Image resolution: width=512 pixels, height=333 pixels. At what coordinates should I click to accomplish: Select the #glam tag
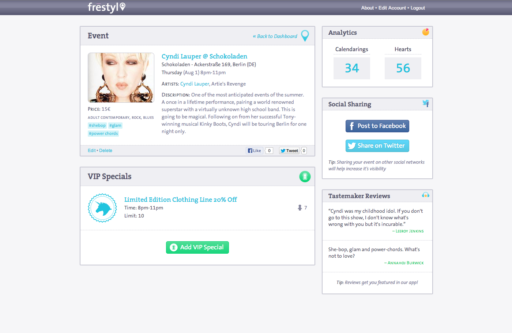tap(115, 125)
